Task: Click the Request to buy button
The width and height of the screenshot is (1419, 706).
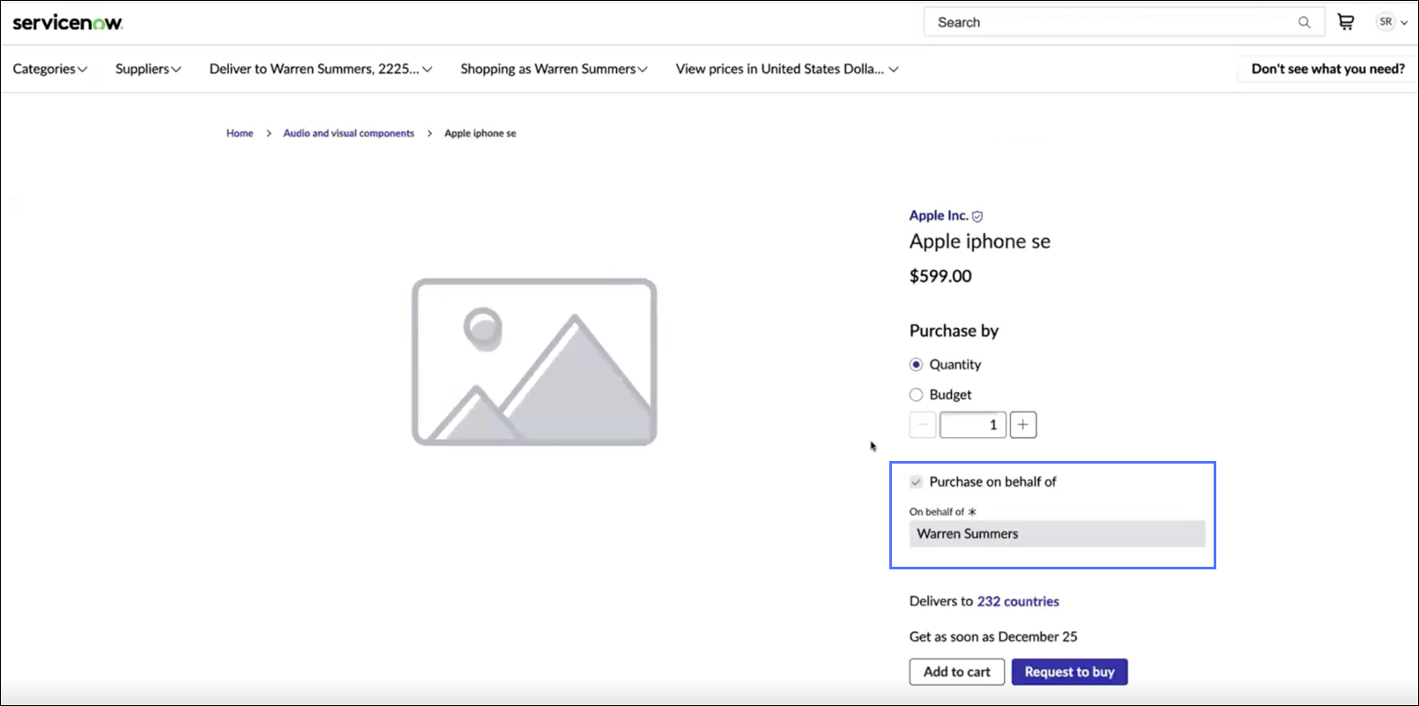Action: 1069,672
